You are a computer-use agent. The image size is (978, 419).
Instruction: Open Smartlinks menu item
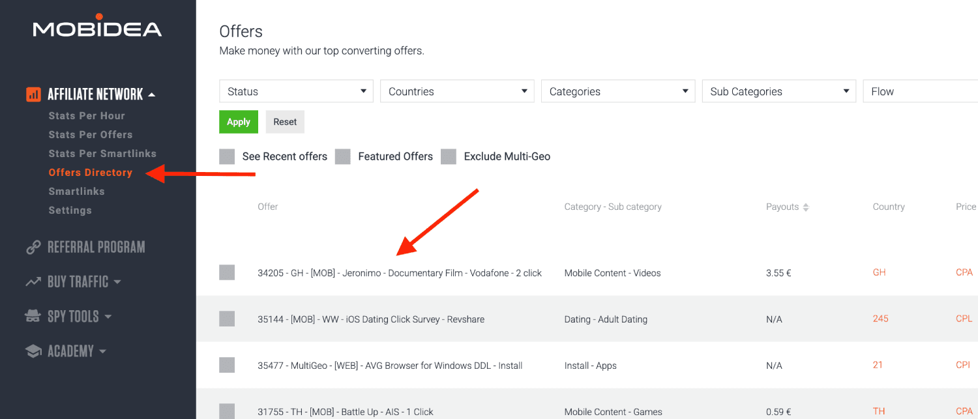(x=76, y=192)
